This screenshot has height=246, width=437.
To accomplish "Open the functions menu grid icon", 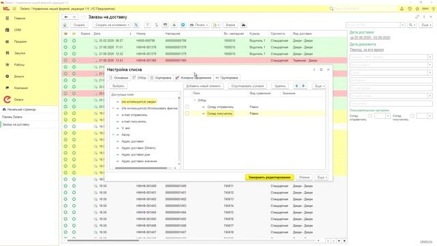I will [14, 9].
